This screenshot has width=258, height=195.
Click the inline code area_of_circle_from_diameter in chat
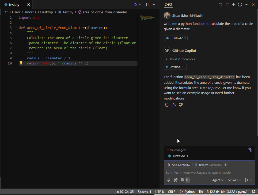(x=209, y=77)
